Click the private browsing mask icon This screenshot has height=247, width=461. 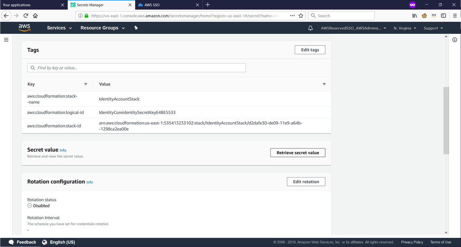point(412,5)
